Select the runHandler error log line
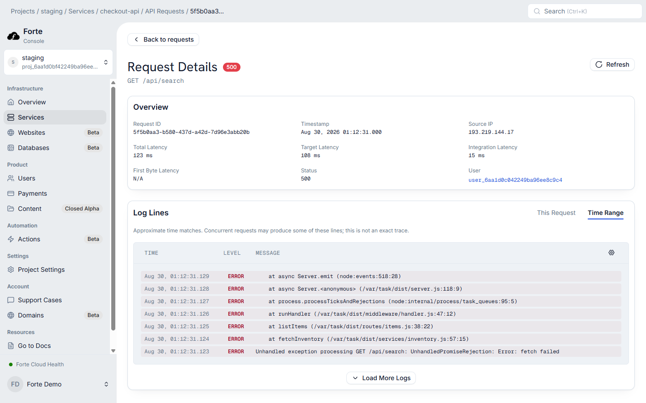The image size is (646, 403). 381,314
